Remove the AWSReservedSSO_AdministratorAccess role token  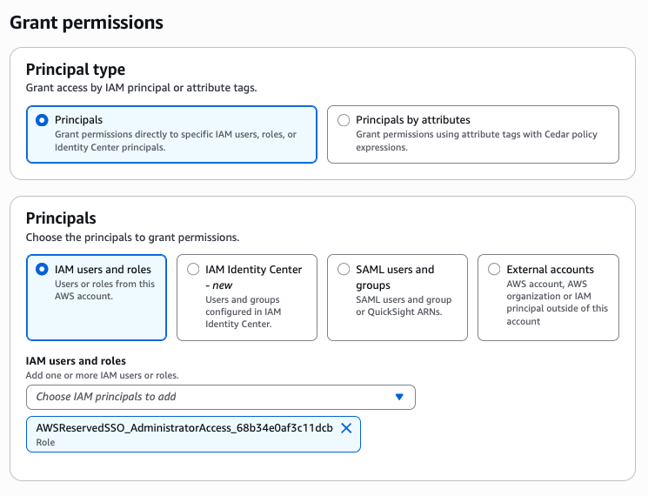pos(345,428)
